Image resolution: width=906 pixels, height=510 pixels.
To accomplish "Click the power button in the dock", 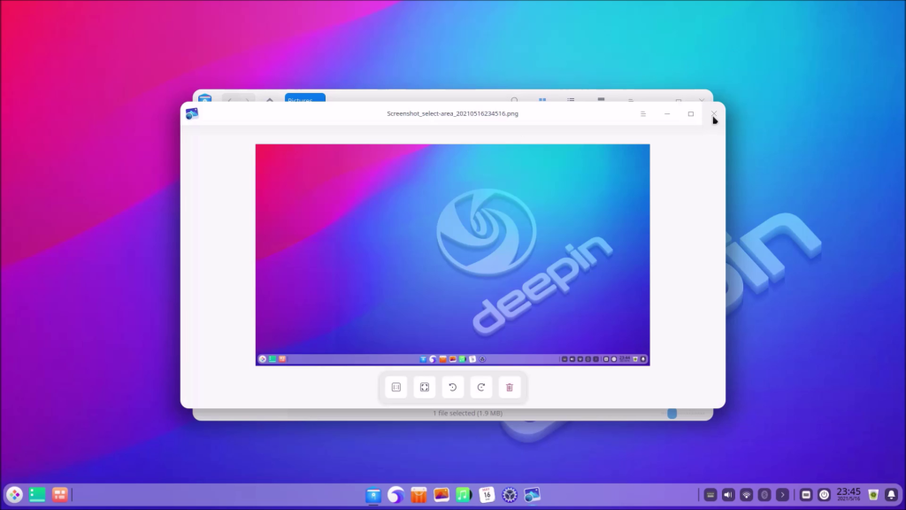I will [x=824, y=495].
